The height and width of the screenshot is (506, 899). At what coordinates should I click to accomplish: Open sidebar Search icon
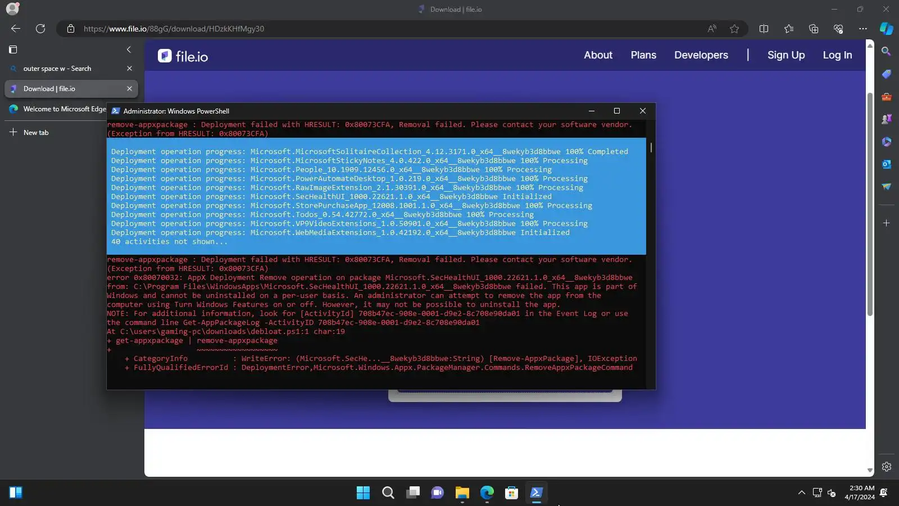[x=886, y=51]
